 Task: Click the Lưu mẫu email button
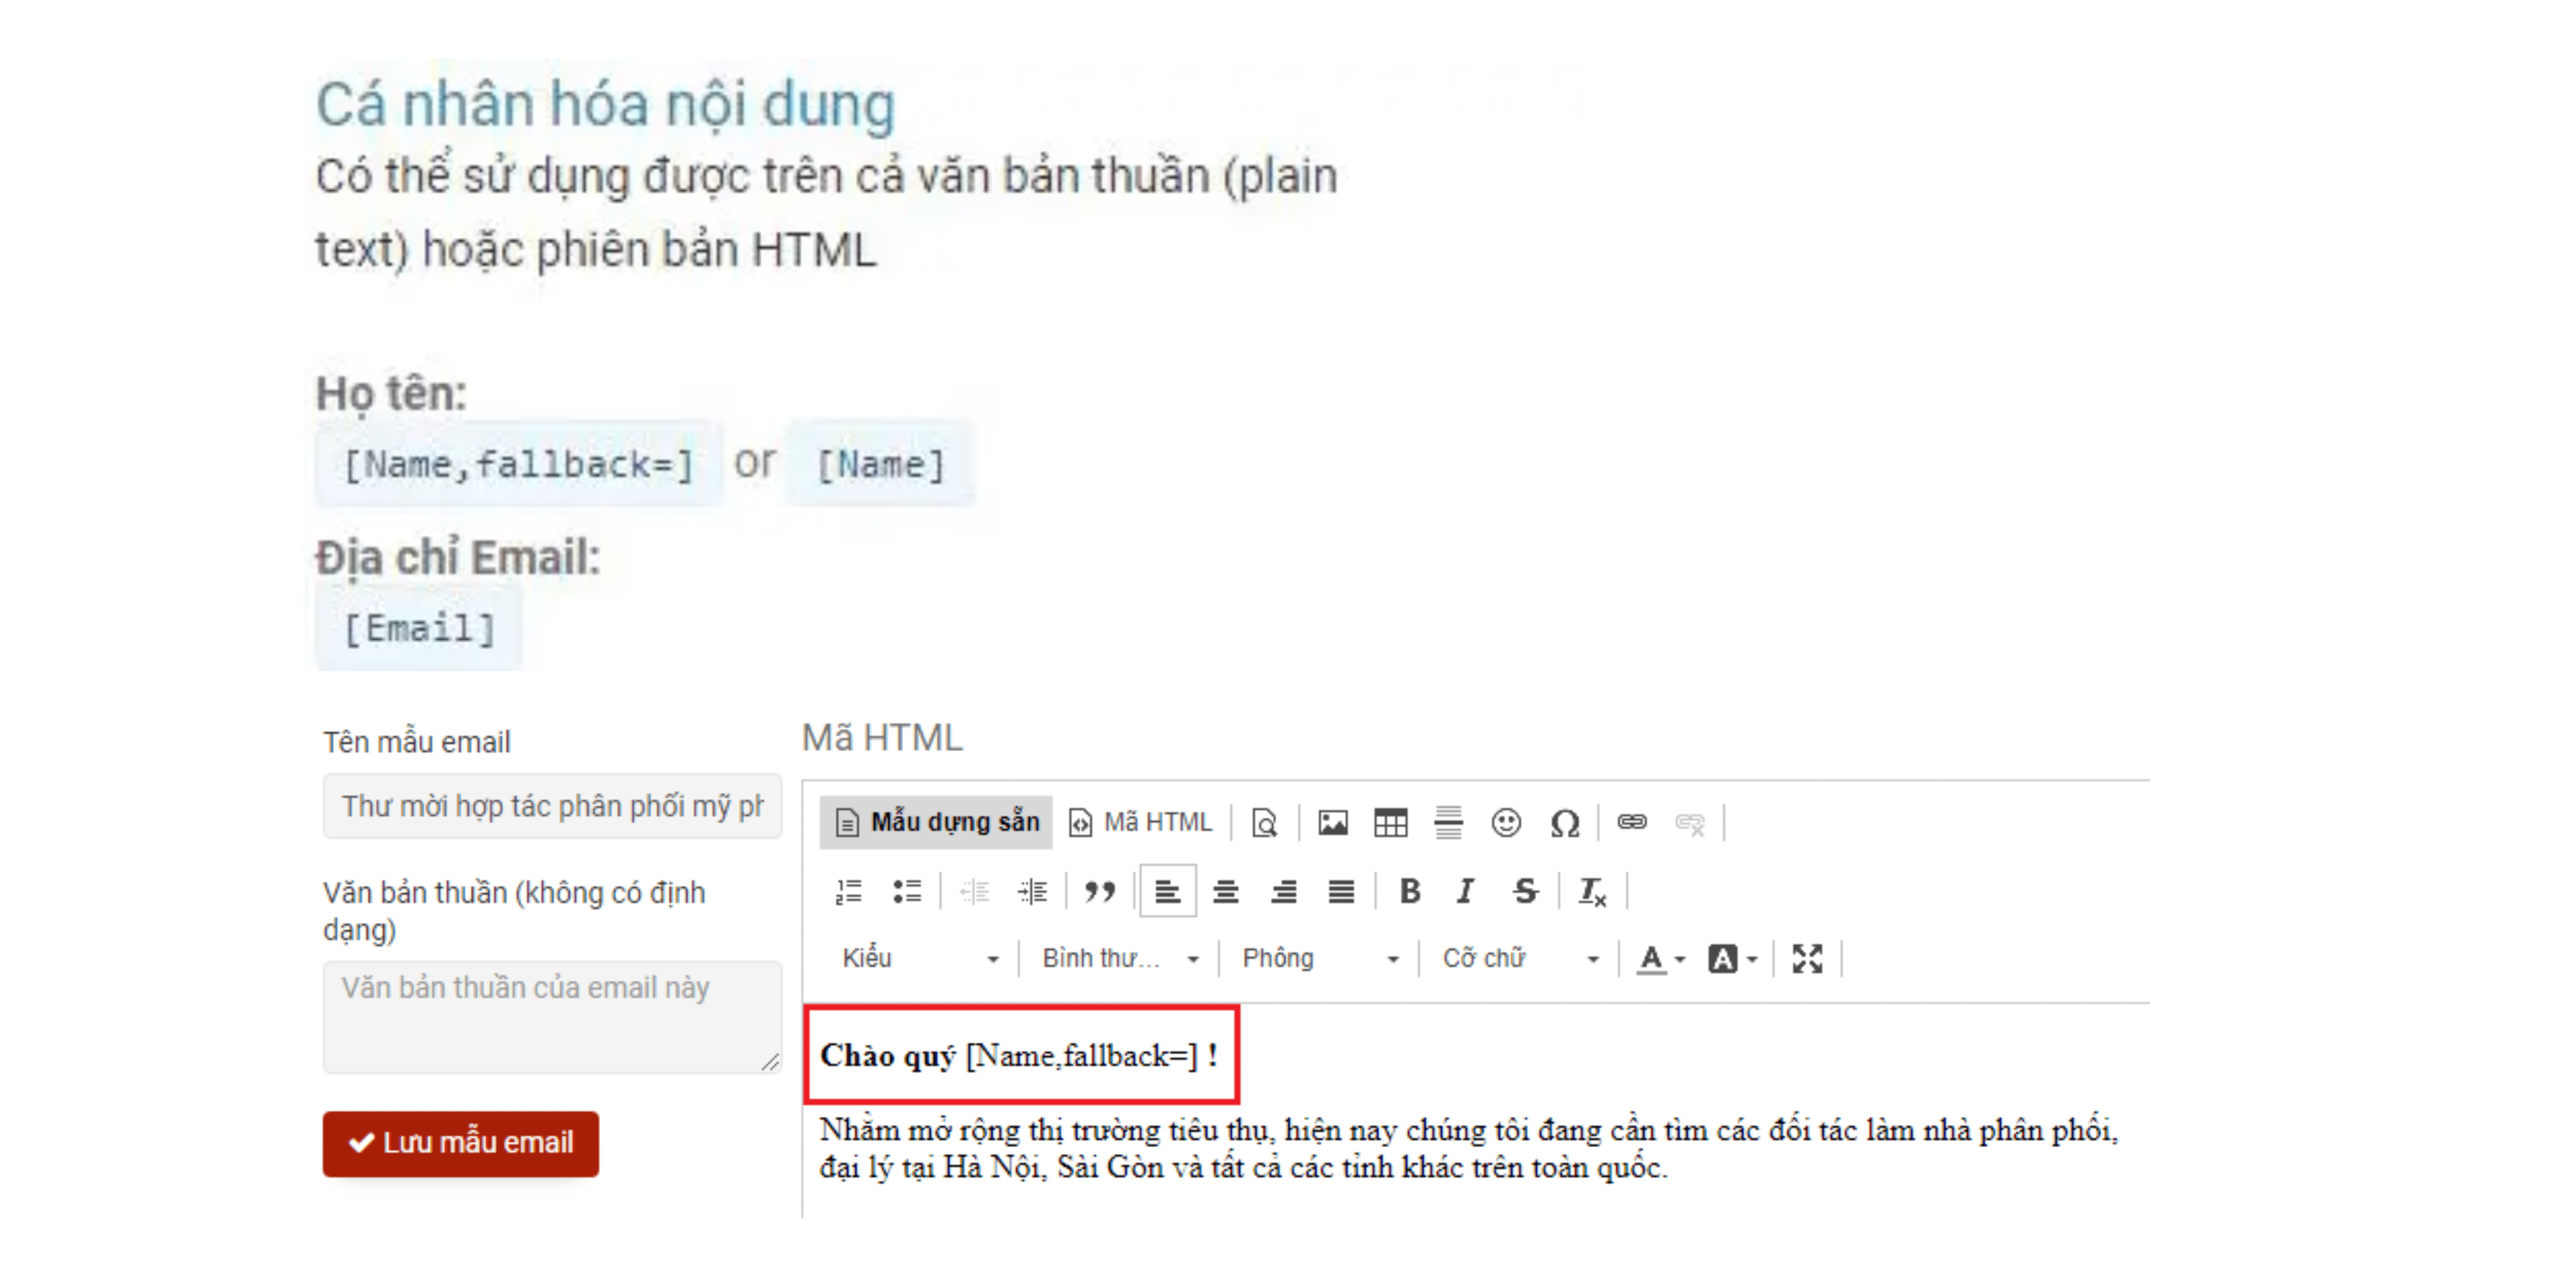[461, 1143]
